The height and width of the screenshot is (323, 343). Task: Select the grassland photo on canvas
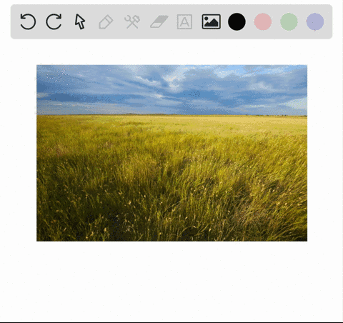click(171, 153)
